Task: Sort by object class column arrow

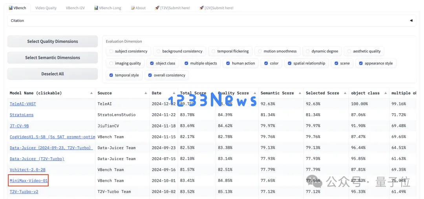Action: (386, 93)
